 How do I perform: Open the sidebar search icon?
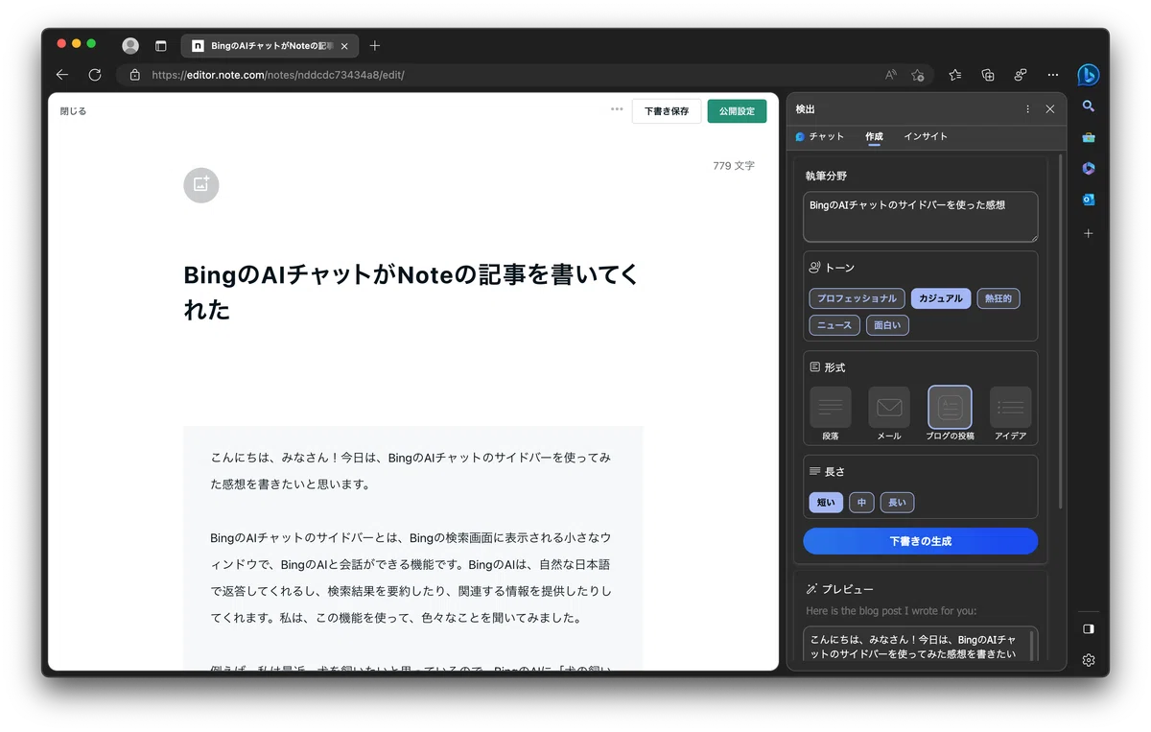1089,106
